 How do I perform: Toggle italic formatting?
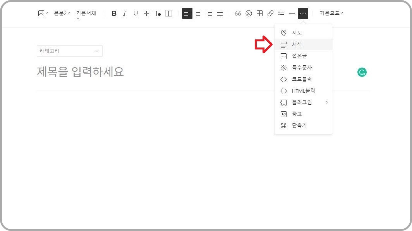[124, 13]
